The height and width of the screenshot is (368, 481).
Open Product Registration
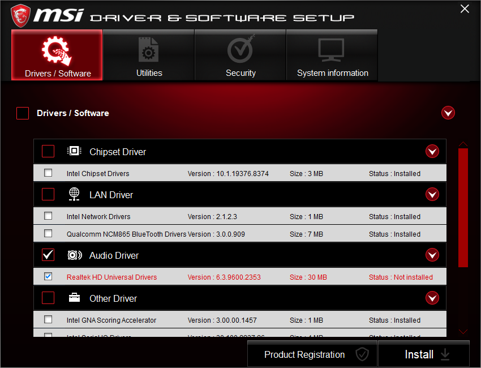[312, 354]
